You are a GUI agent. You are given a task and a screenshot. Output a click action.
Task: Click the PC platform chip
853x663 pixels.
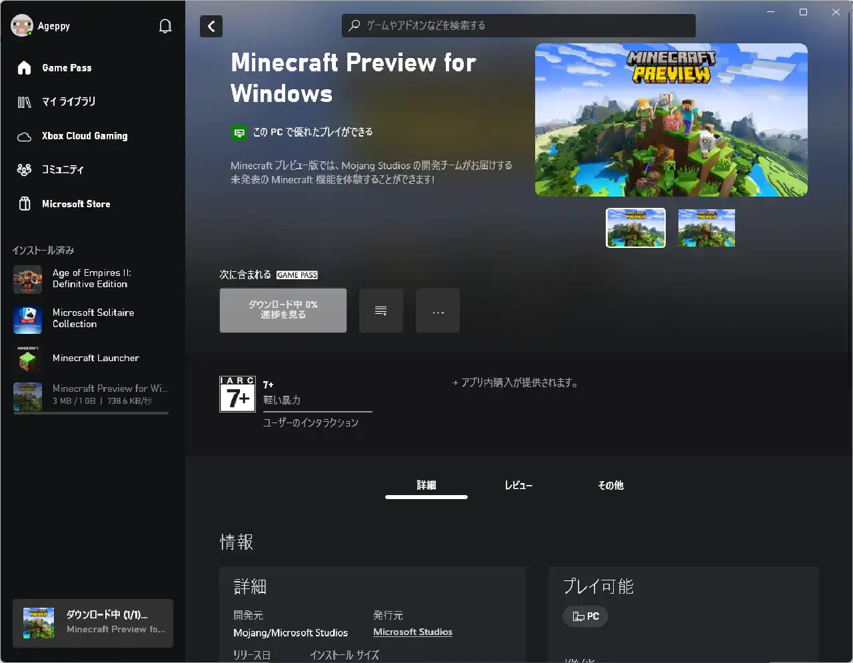tap(586, 616)
